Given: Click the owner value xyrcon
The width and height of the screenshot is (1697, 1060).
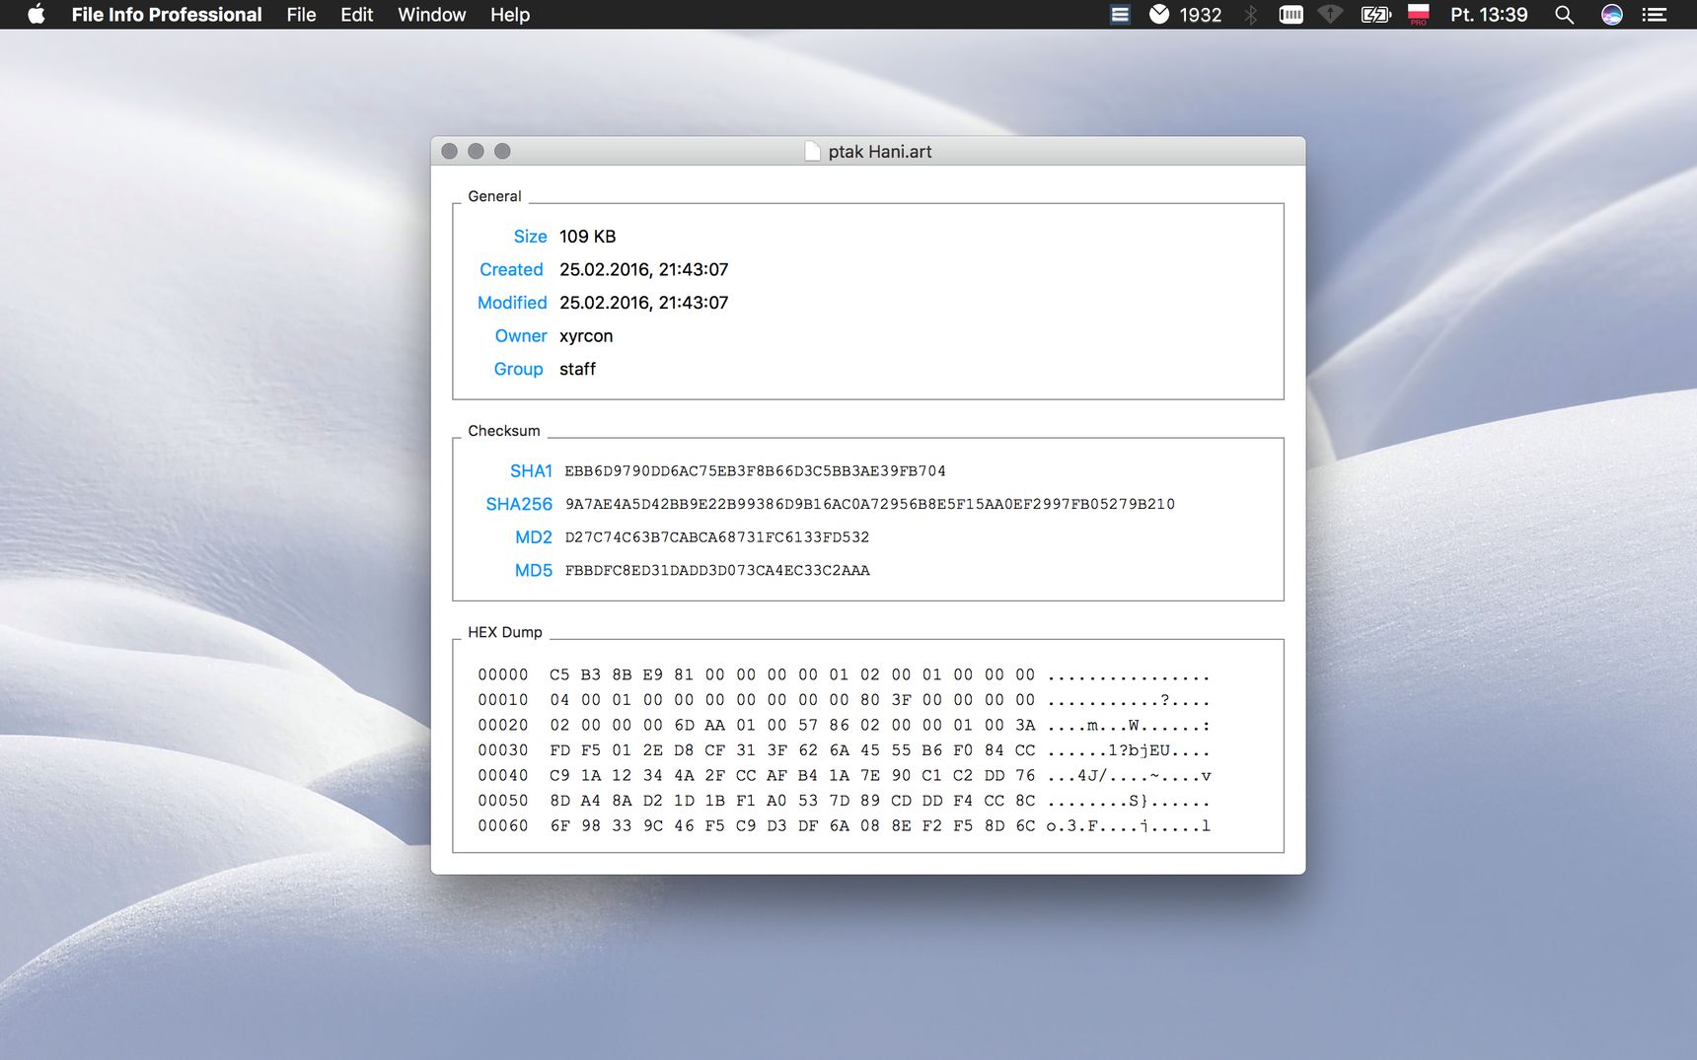Looking at the screenshot, I should [x=586, y=336].
